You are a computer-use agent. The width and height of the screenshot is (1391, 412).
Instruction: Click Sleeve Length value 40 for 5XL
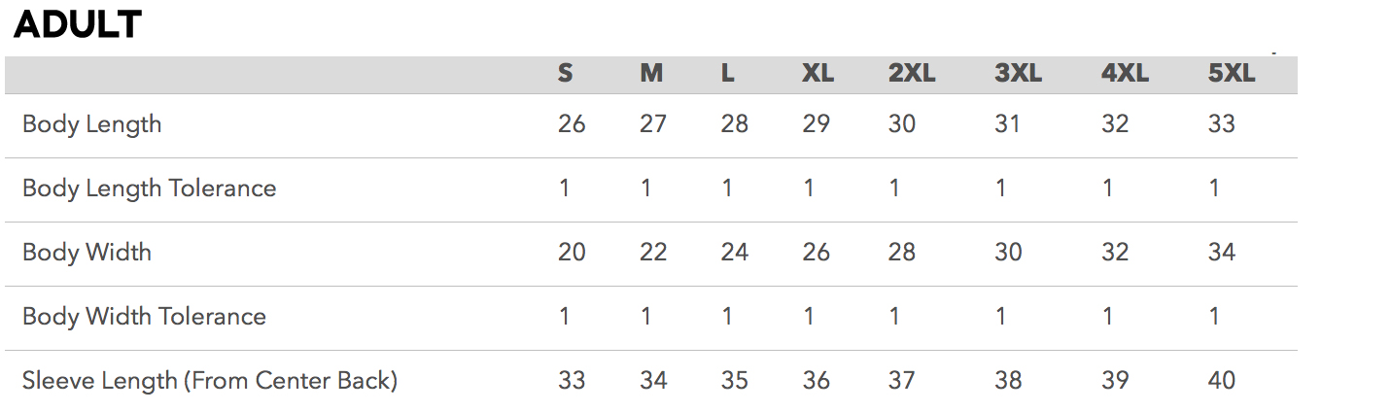point(1221,381)
